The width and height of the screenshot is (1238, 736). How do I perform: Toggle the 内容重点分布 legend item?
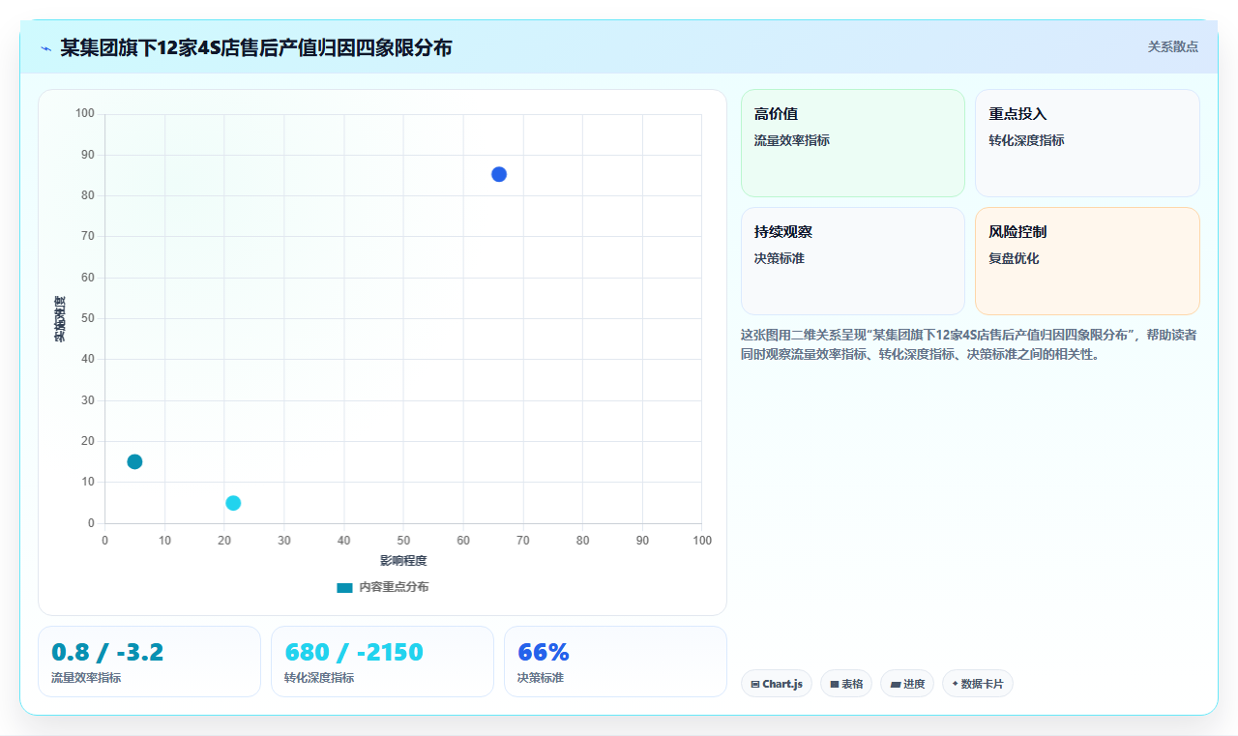coord(382,587)
